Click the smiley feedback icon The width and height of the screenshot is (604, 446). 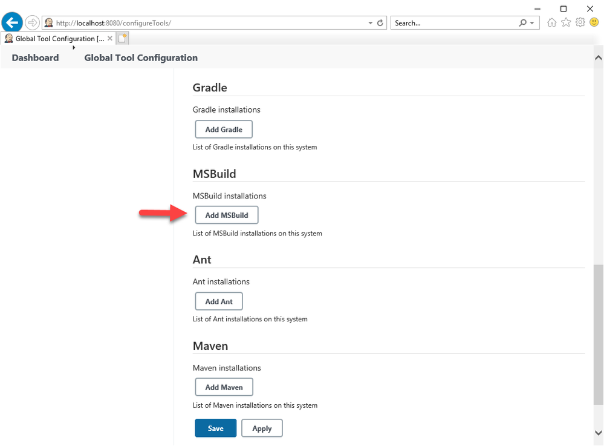pyautogui.click(x=594, y=22)
